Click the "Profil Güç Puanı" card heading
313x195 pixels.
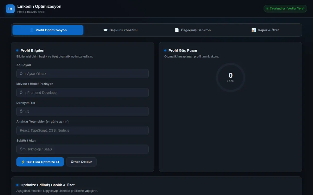point(183,50)
